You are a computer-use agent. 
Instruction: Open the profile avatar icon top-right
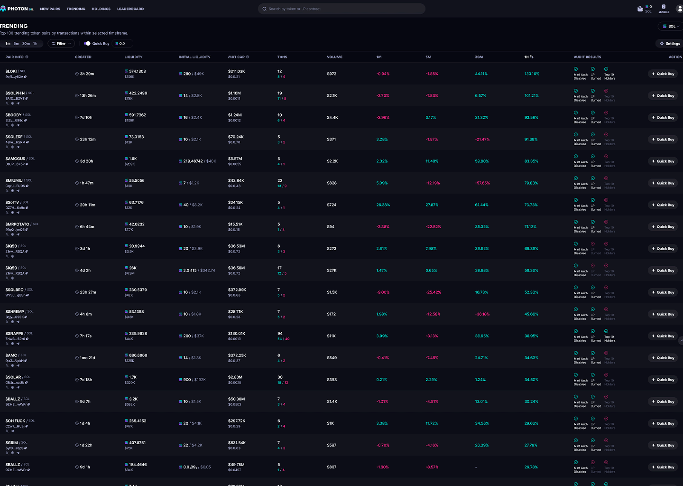click(679, 9)
